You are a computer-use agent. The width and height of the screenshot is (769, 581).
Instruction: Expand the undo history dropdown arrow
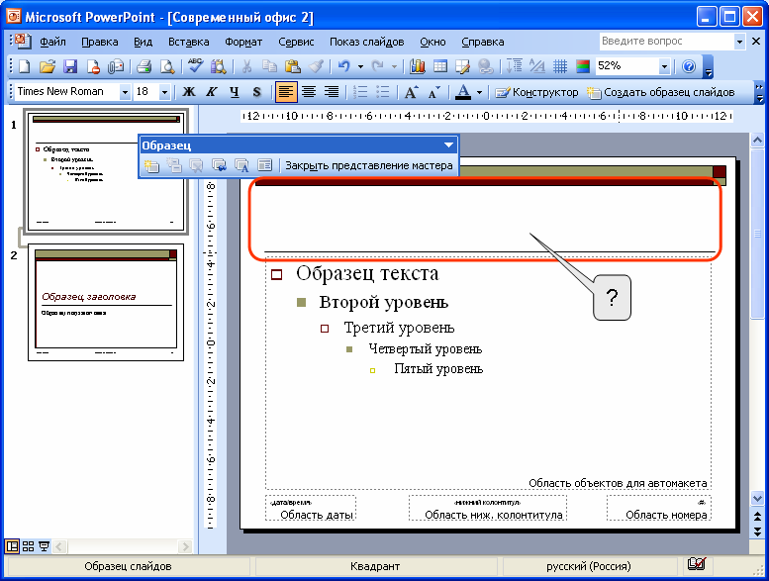pyautogui.click(x=360, y=66)
